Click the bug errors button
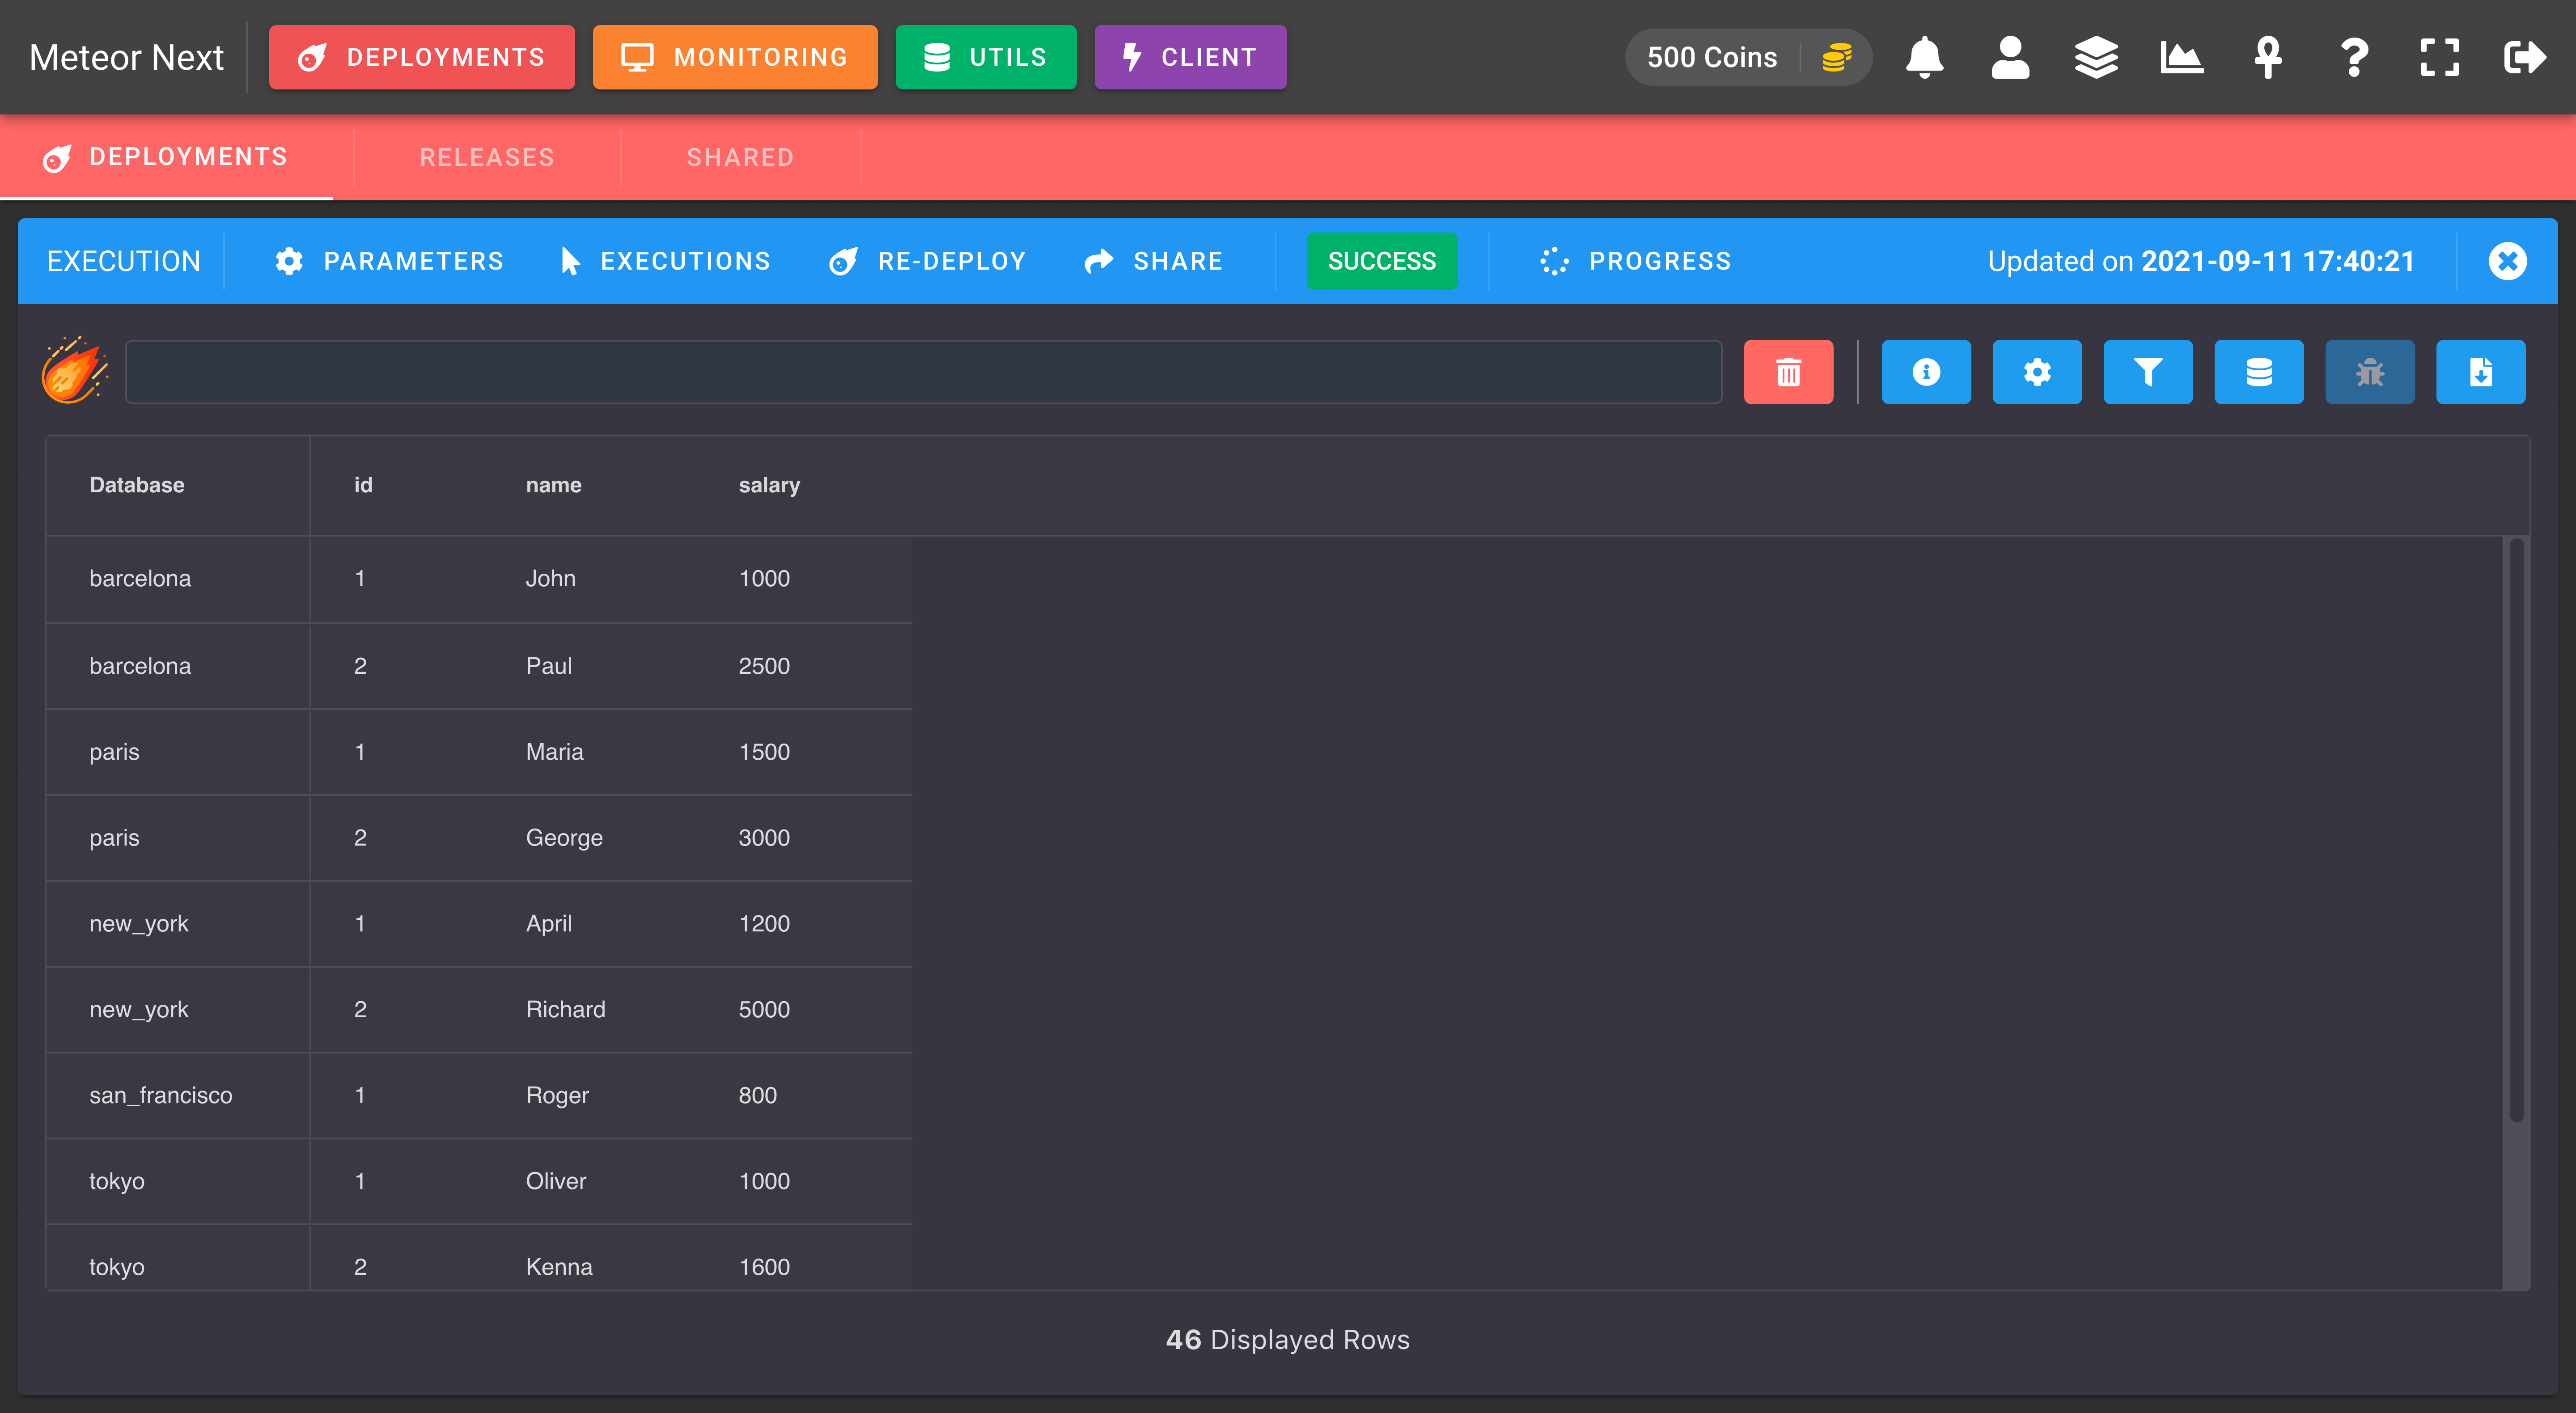Viewport: 2576px width, 1413px height. (x=2370, y=372)
